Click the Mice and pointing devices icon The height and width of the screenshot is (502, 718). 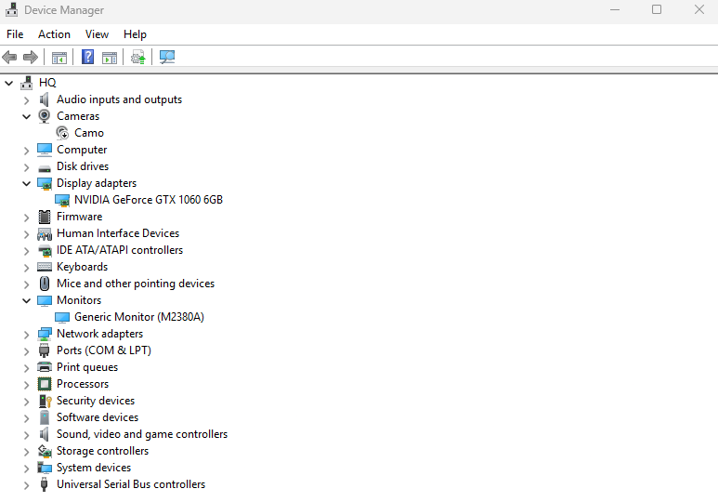pyautogui.click(x=45, y=284)
